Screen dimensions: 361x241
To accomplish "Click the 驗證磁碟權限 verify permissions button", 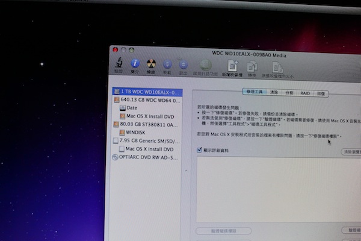I will coord(224,231).
